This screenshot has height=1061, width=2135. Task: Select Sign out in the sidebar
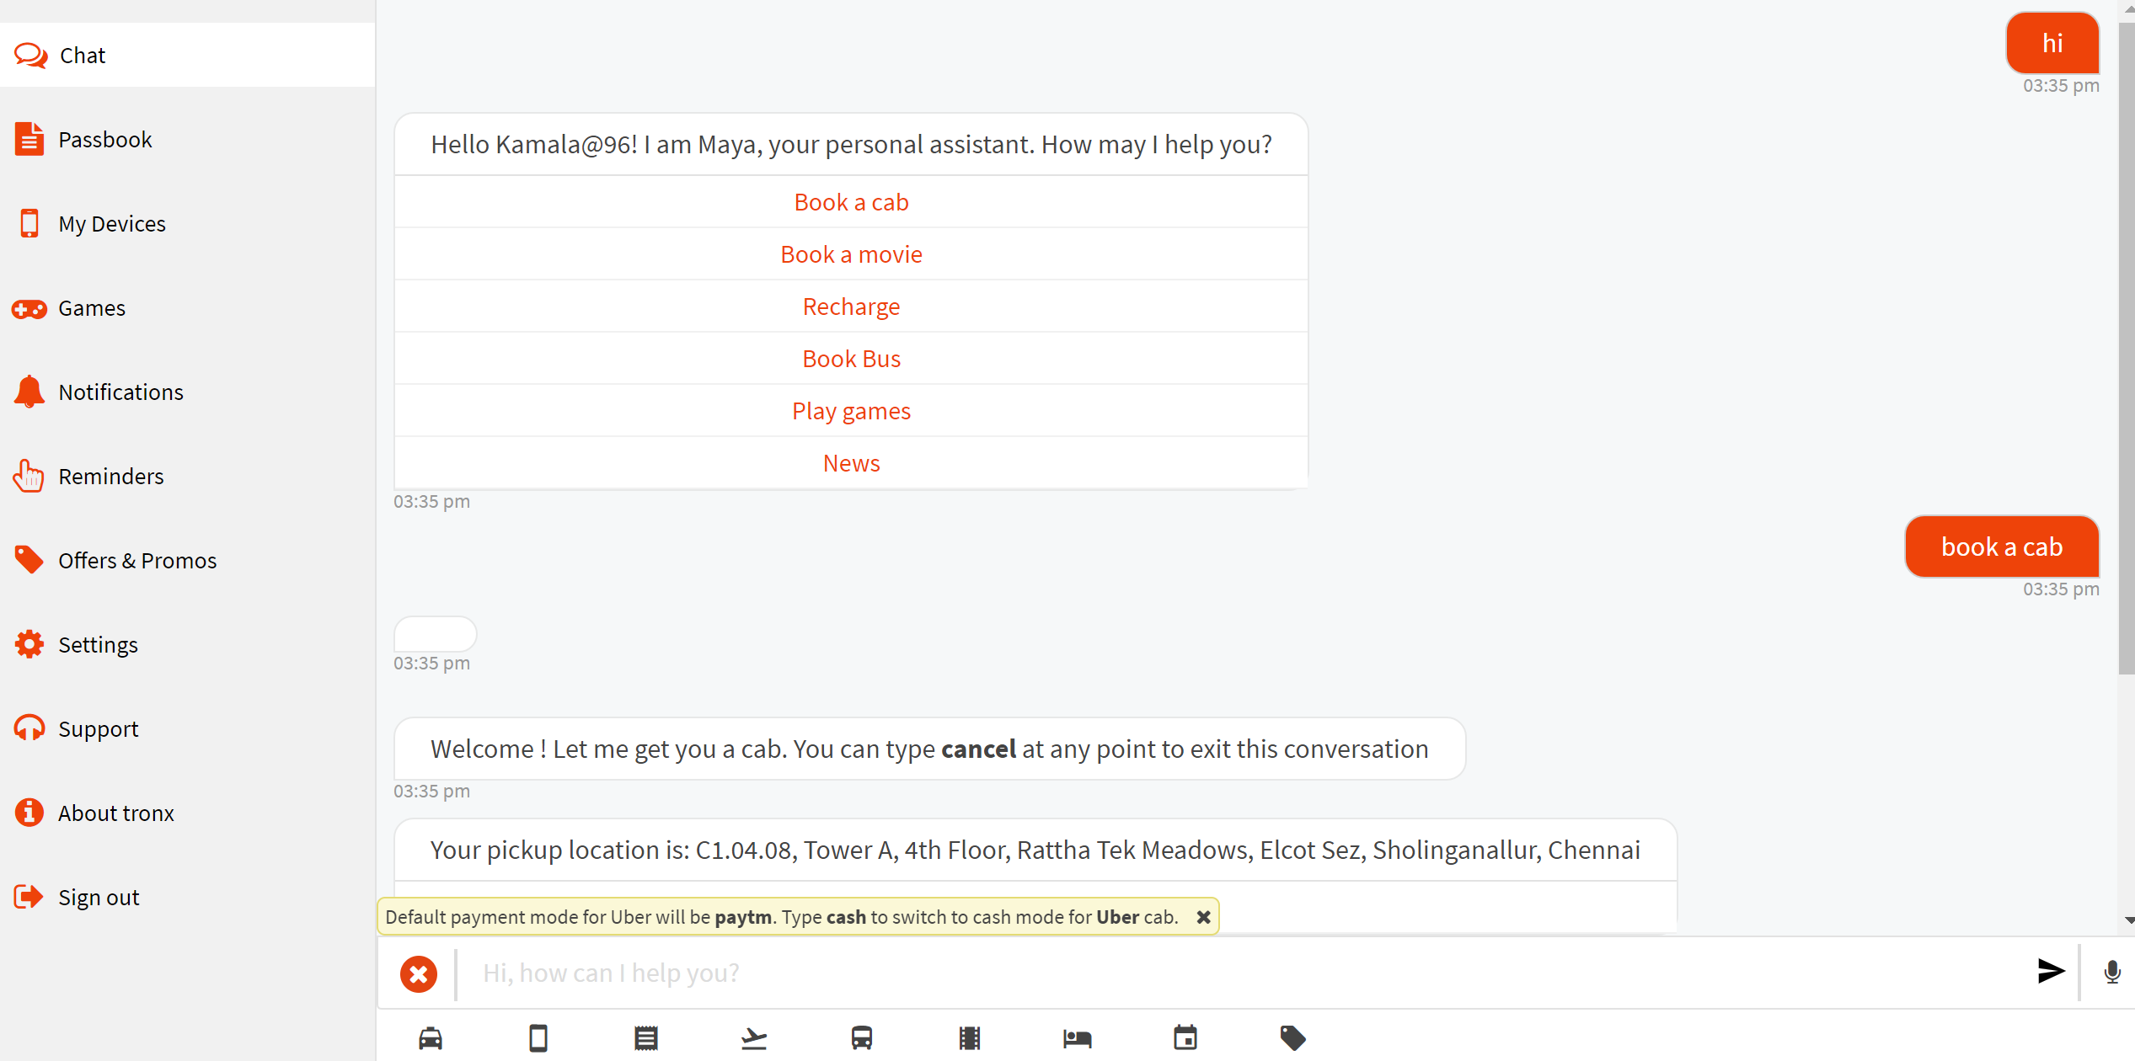pos(99,897)
